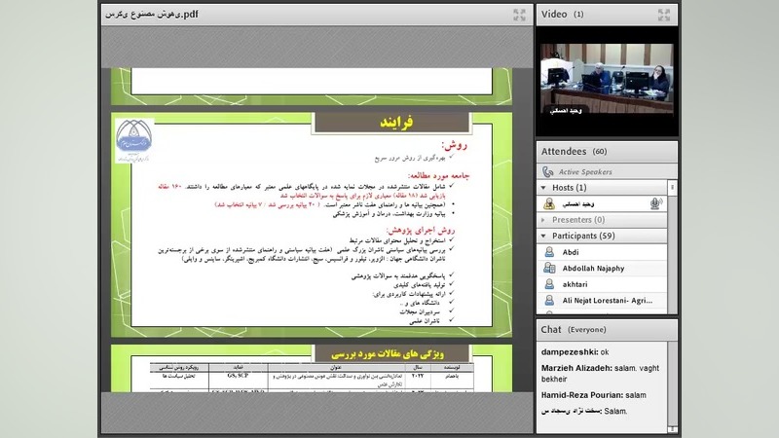The image size is (779, 438).
Task: Click the red روش: heading on slide
Action: (x=455, y=145)
